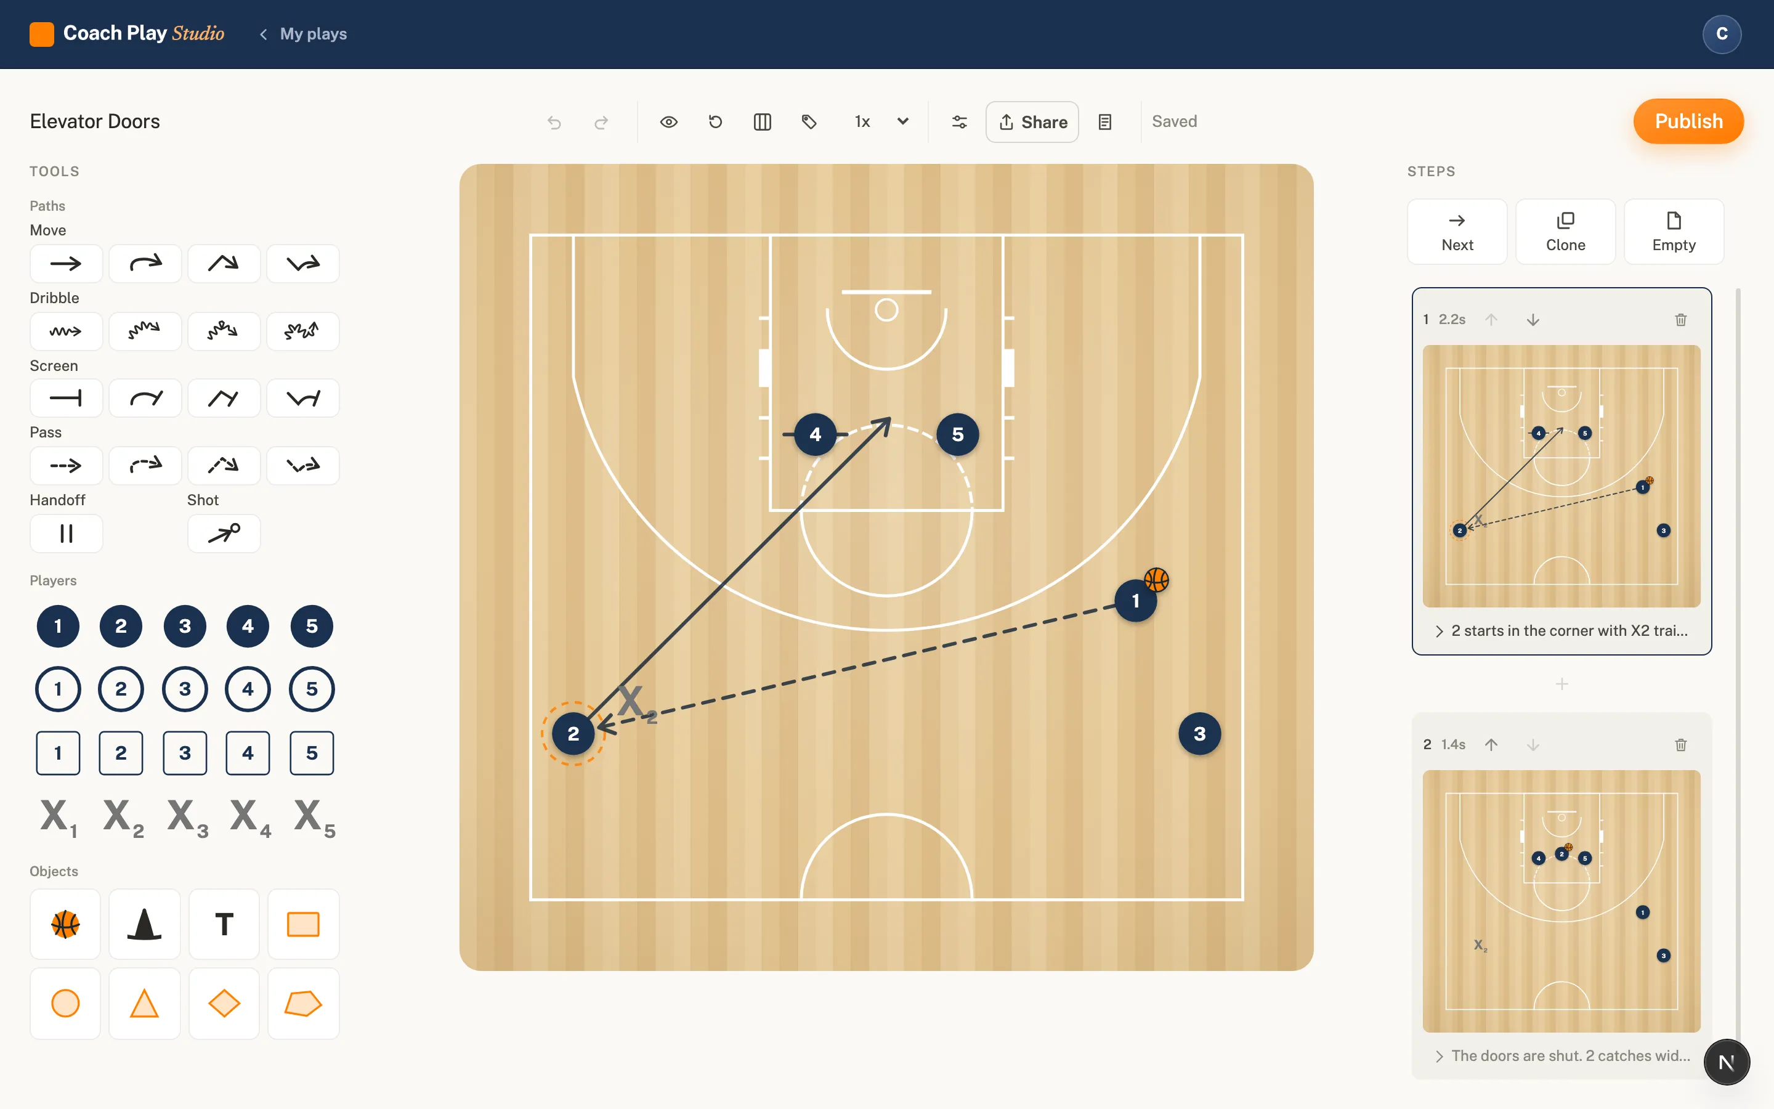Select the straight Screen path tool
Image resolution: width=1774 pixels, height=1109 pixels.
tap(66, 398)
